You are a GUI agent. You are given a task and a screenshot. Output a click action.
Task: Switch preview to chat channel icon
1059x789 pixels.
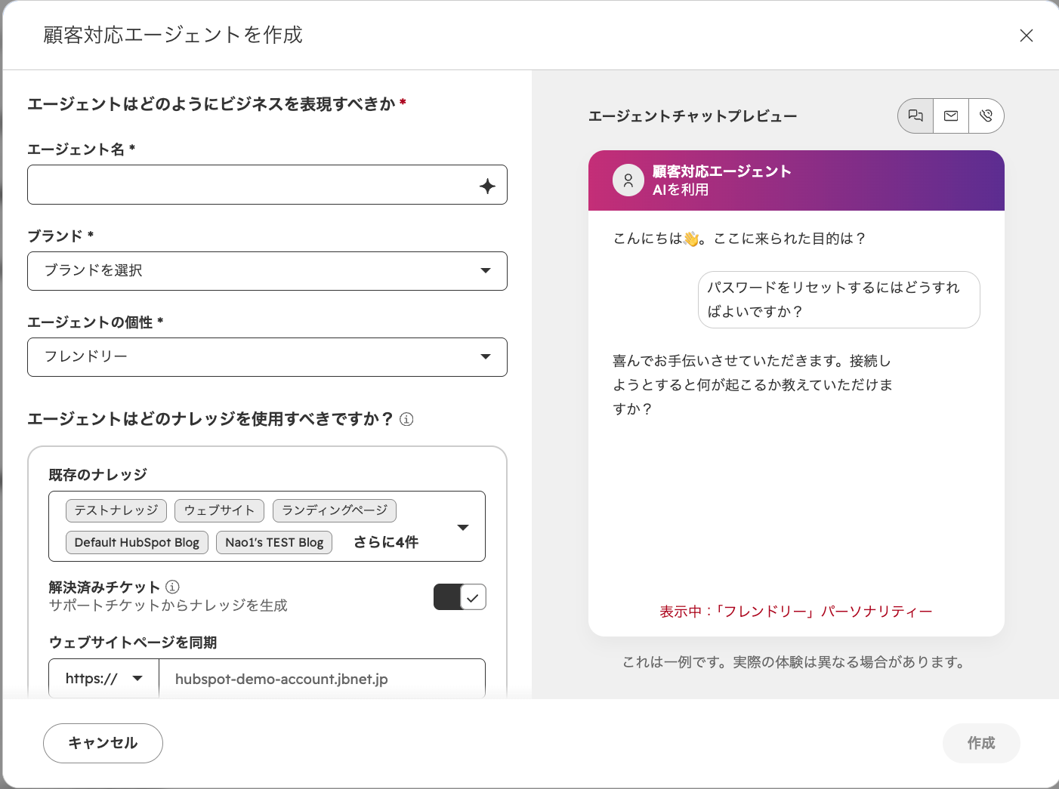point(915,116)
